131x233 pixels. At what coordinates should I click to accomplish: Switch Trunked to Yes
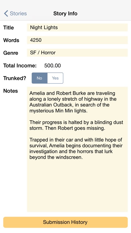[55, 78]
